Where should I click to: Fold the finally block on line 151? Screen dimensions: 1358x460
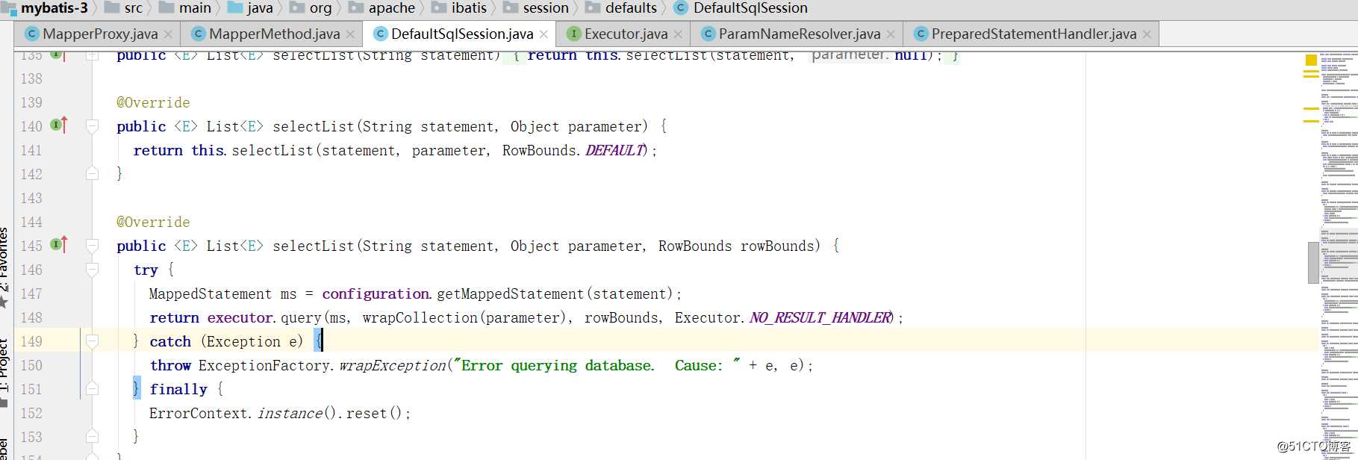point(93,389)
